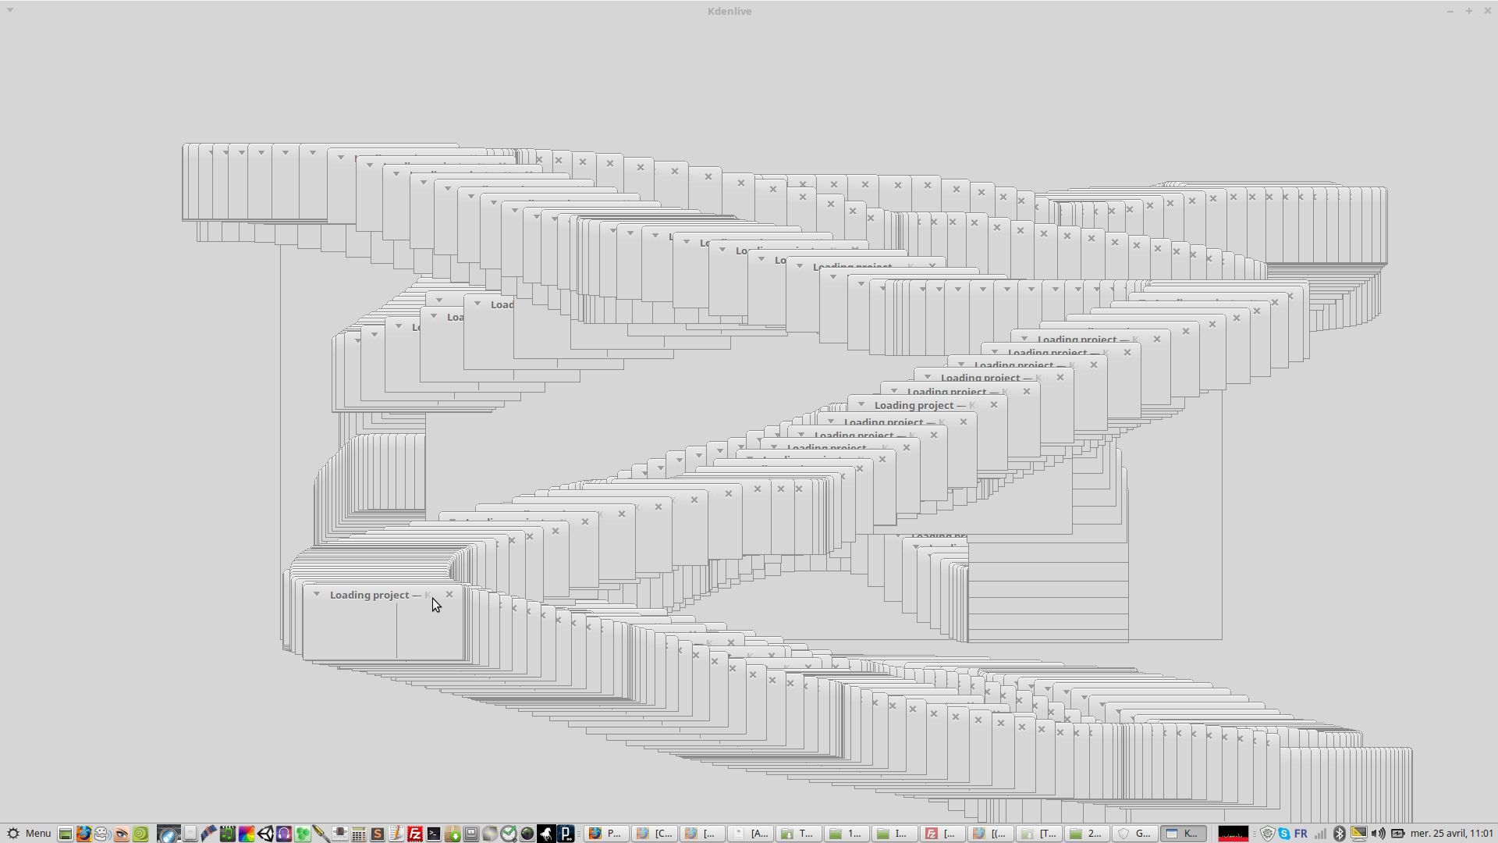This screenshot has height=843, width=1498.
Task: Click the purple headphones launcher icon
Action: click(284, 834)
